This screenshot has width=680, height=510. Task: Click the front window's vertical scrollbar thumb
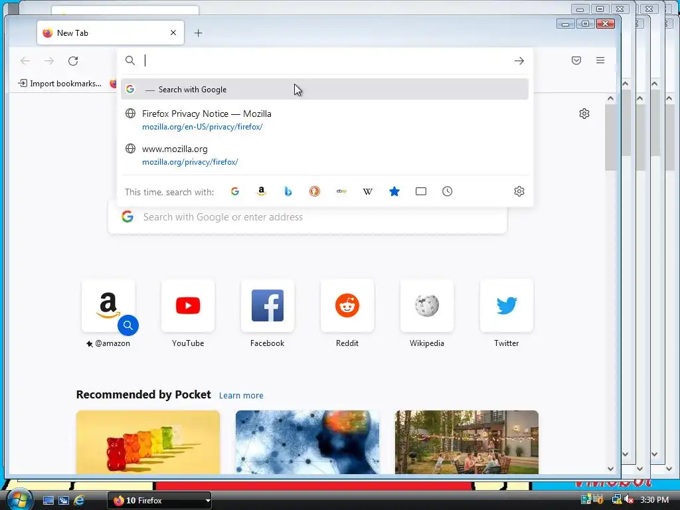(611, 137)
